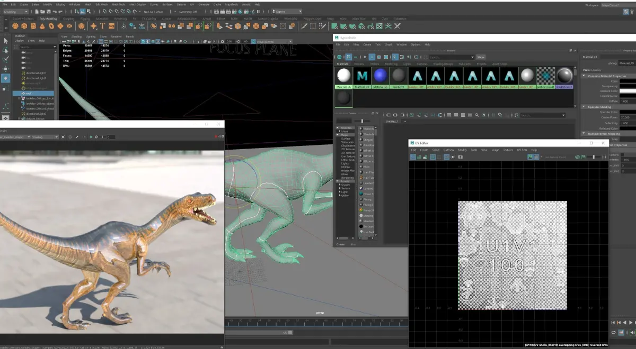Add a new graph tab with plus
The height and width of the screenshot is (349, 636).
pos(405,121)
